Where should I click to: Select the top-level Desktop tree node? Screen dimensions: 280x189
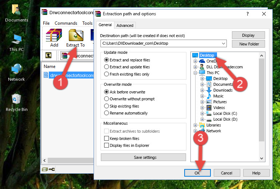[x=206, y=55]
